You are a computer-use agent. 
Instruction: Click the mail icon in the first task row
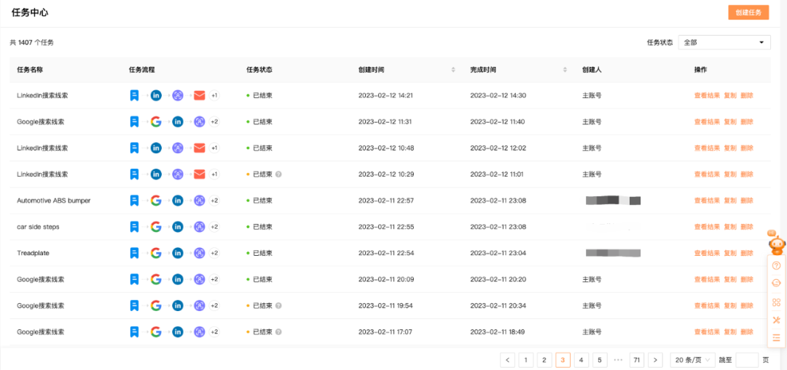[x=199, y=95]
